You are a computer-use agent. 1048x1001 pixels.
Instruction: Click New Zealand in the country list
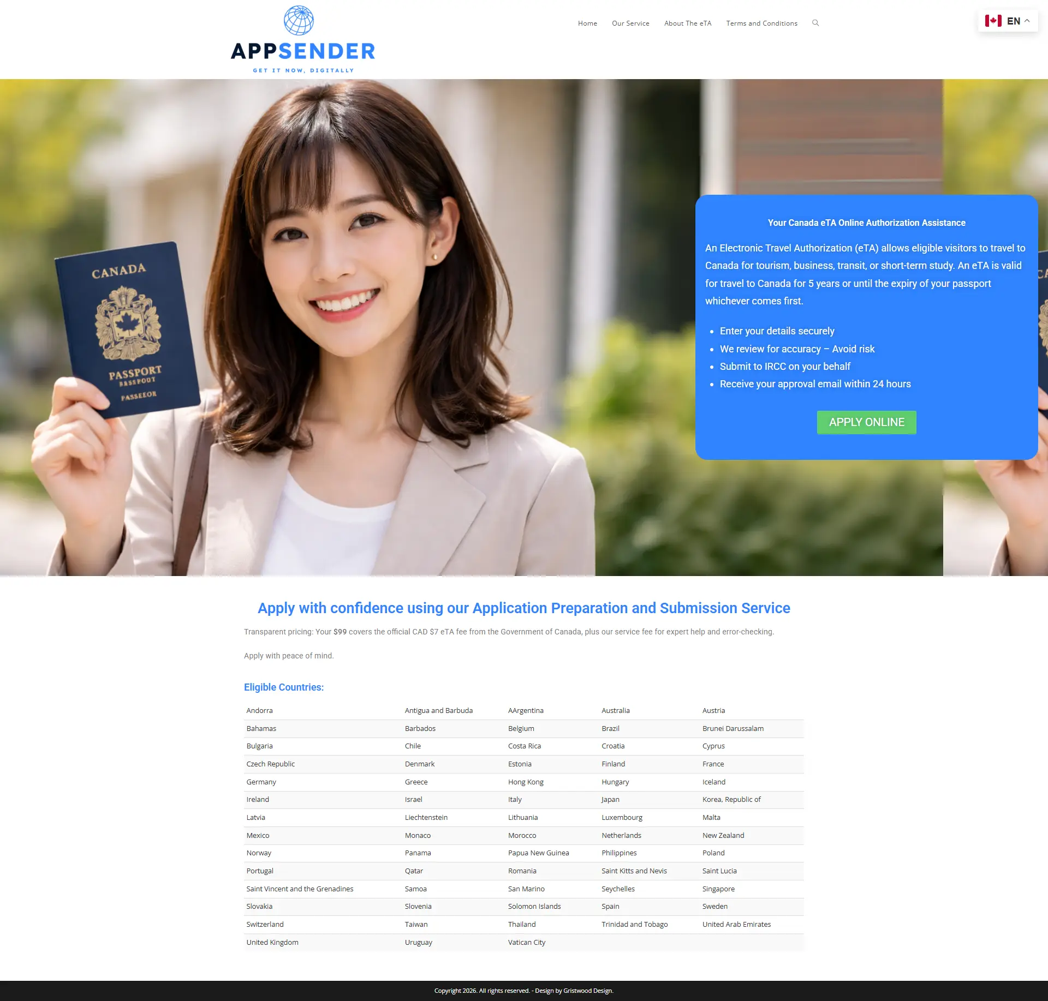(x=723, y=836)
